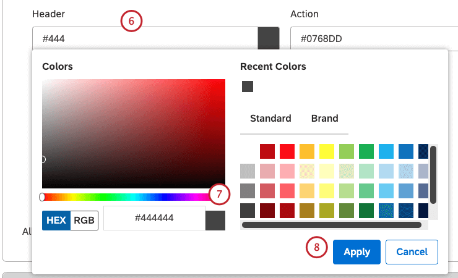The image size is (458, 278).
Task: Select the HEX color mode toggle
Action: tap(56, 220)
